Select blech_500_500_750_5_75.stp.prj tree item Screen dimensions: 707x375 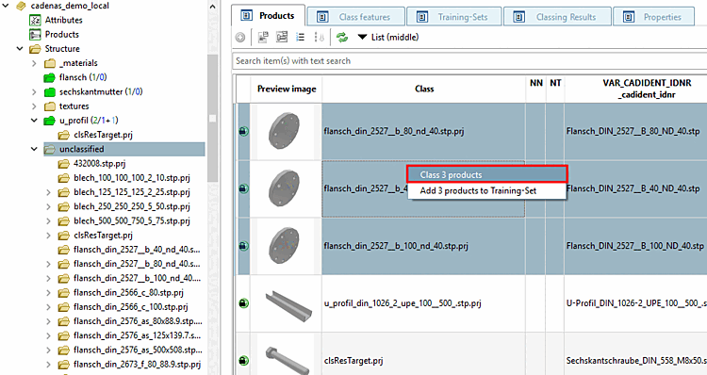tap(132, 220)
